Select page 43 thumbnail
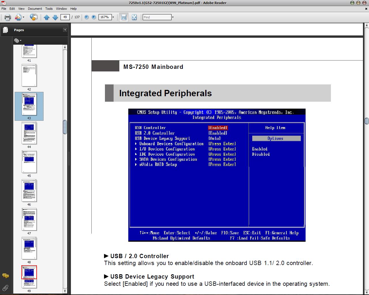Viewport: 369px width, 295px height. tap(29, 104)
